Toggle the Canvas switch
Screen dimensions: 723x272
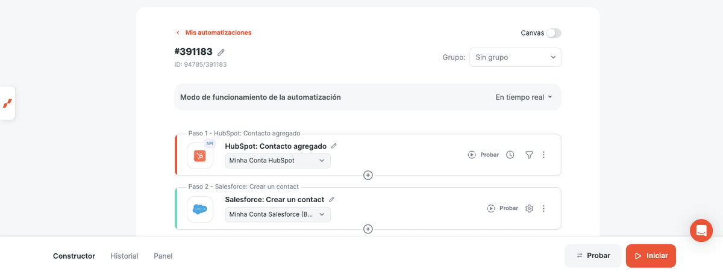[554, 33]
